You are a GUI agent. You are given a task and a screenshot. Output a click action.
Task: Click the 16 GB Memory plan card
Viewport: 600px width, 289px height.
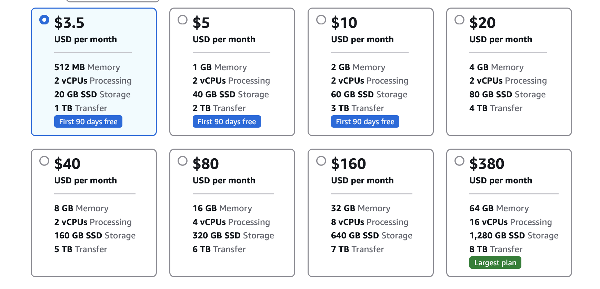click(x=232, y=213)
